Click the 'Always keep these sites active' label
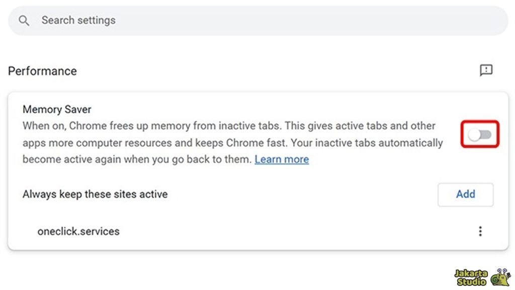515x290 pixels. click(95, 194)
